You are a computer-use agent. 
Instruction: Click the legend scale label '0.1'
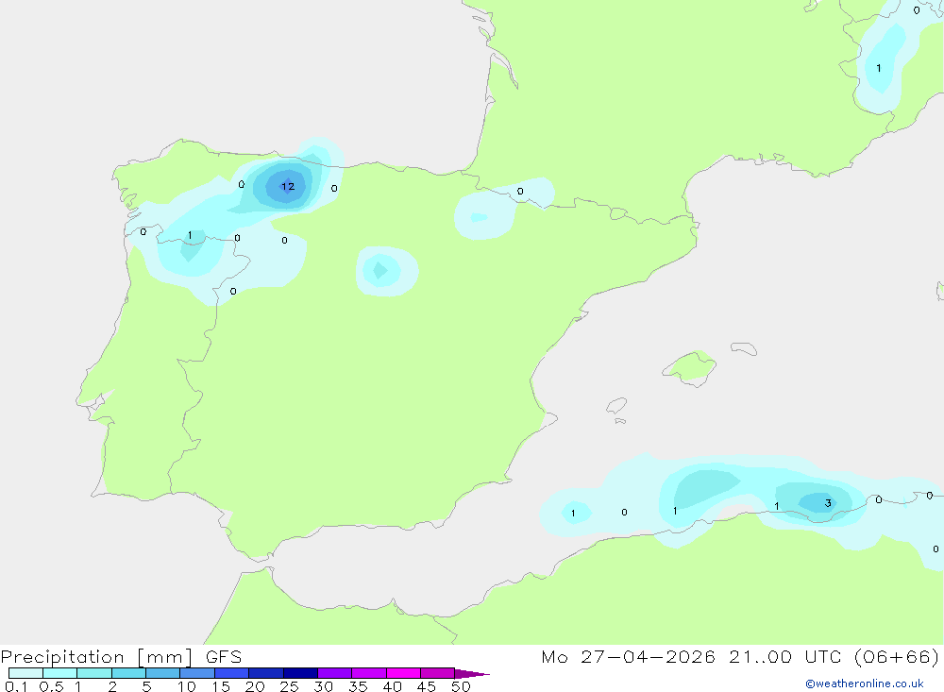click(16, 686)
